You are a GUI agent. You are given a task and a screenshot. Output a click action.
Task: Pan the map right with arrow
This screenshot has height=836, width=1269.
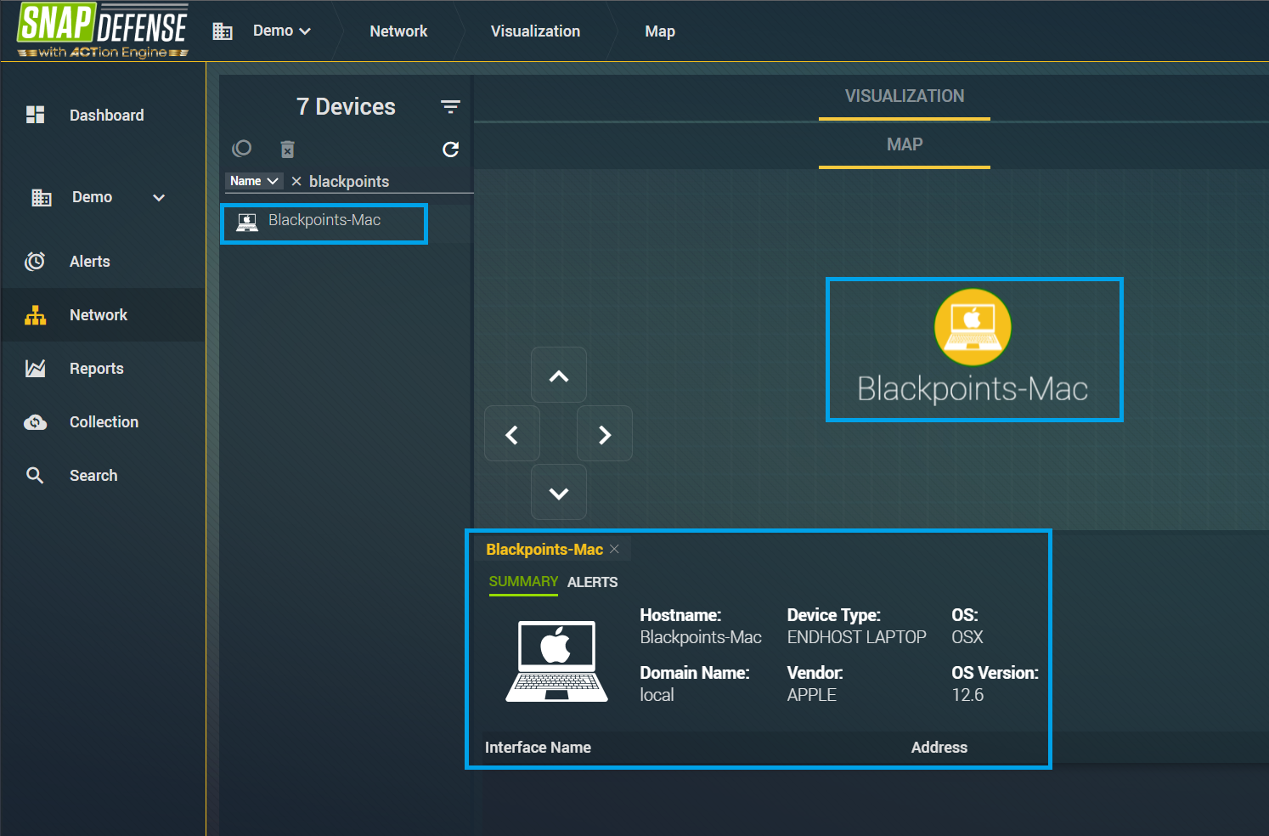click(605, 434)
